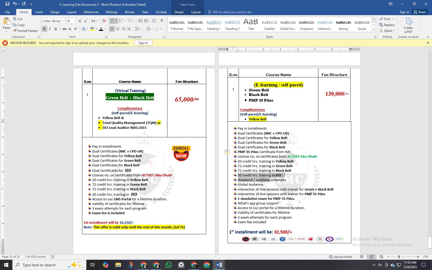Open the font name dropdown

click(x=64, y=21)
